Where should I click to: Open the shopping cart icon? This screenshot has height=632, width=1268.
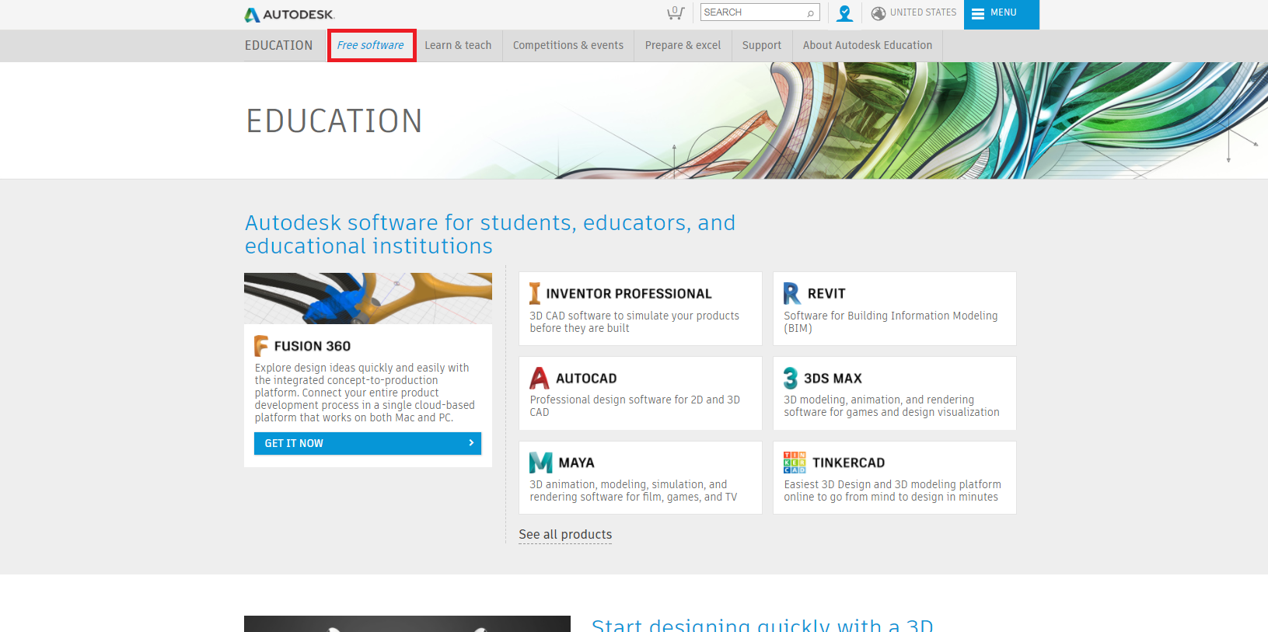point(675,12)
